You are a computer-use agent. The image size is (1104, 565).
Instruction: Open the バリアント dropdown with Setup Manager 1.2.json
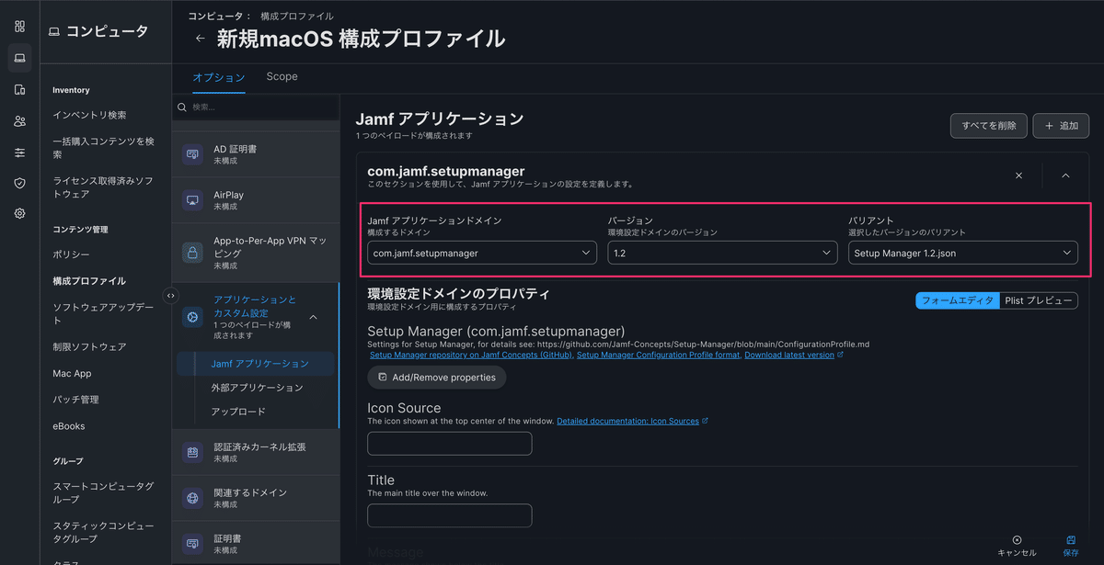963,251
